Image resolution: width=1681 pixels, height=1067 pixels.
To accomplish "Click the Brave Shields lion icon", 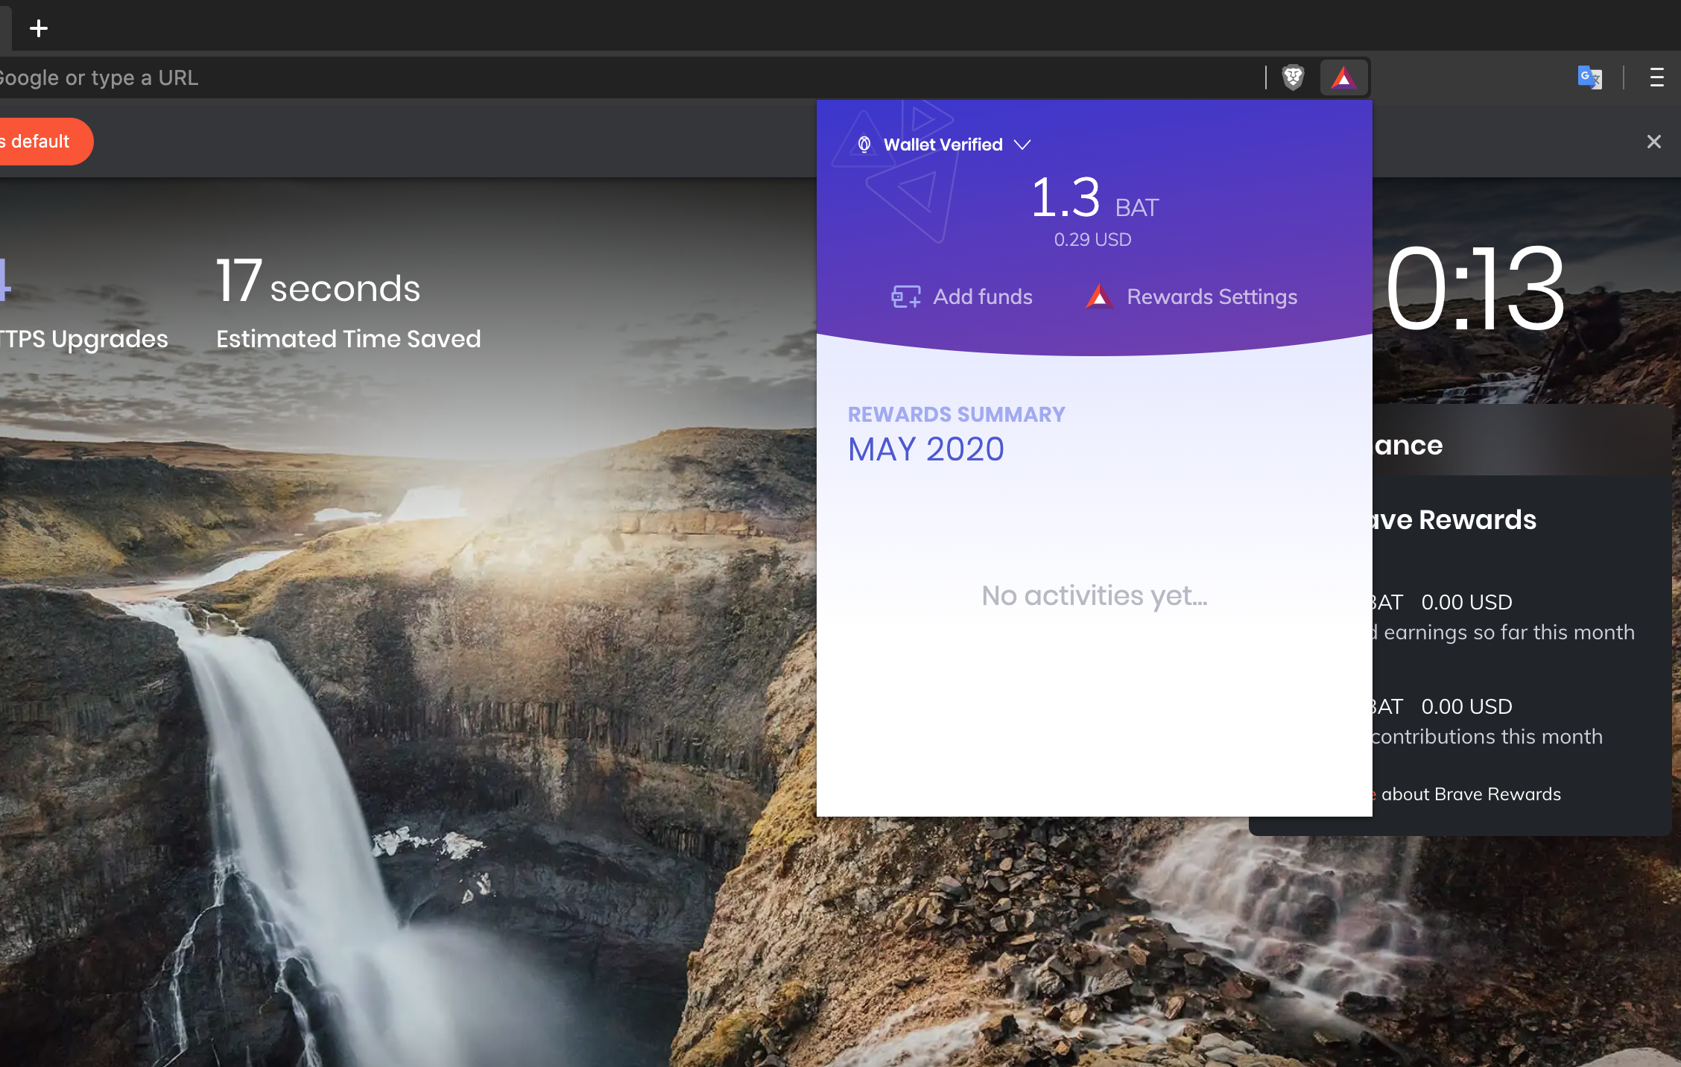I will (1293, 77).
